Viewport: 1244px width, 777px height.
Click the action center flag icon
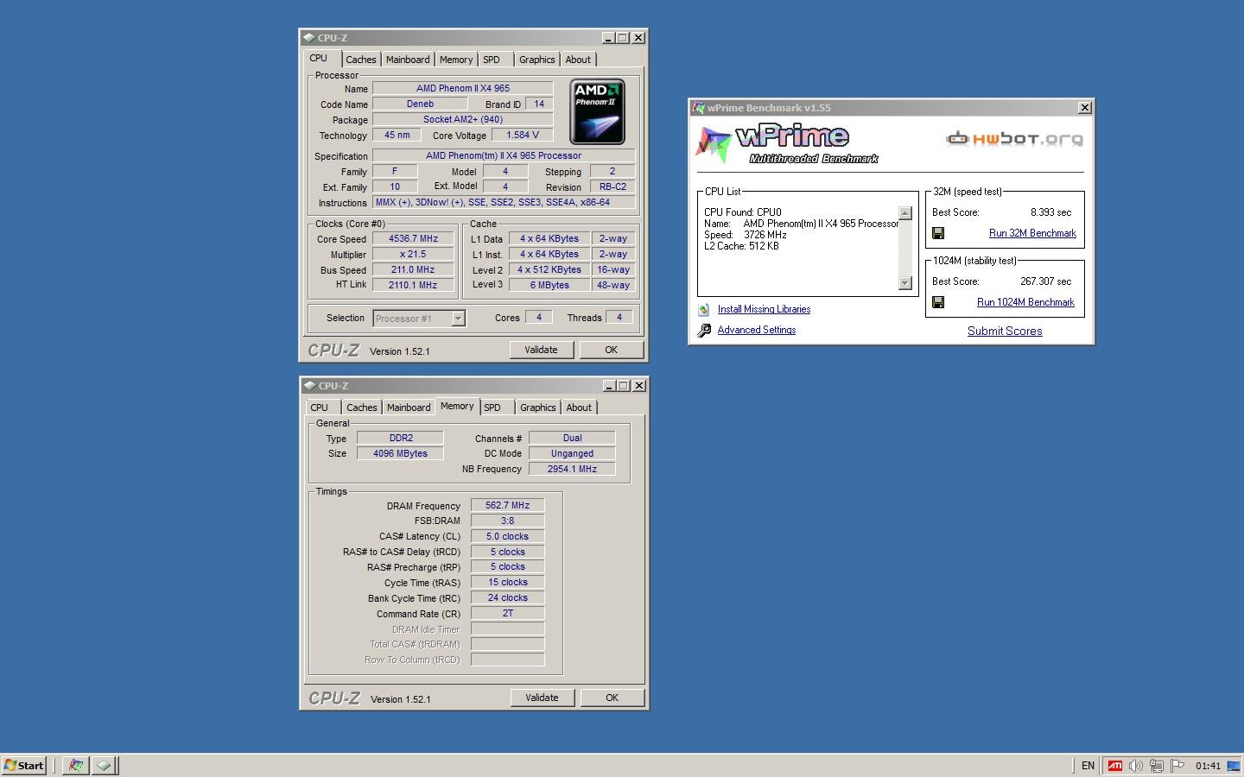pyautogui.click(x=1177, y=766)
